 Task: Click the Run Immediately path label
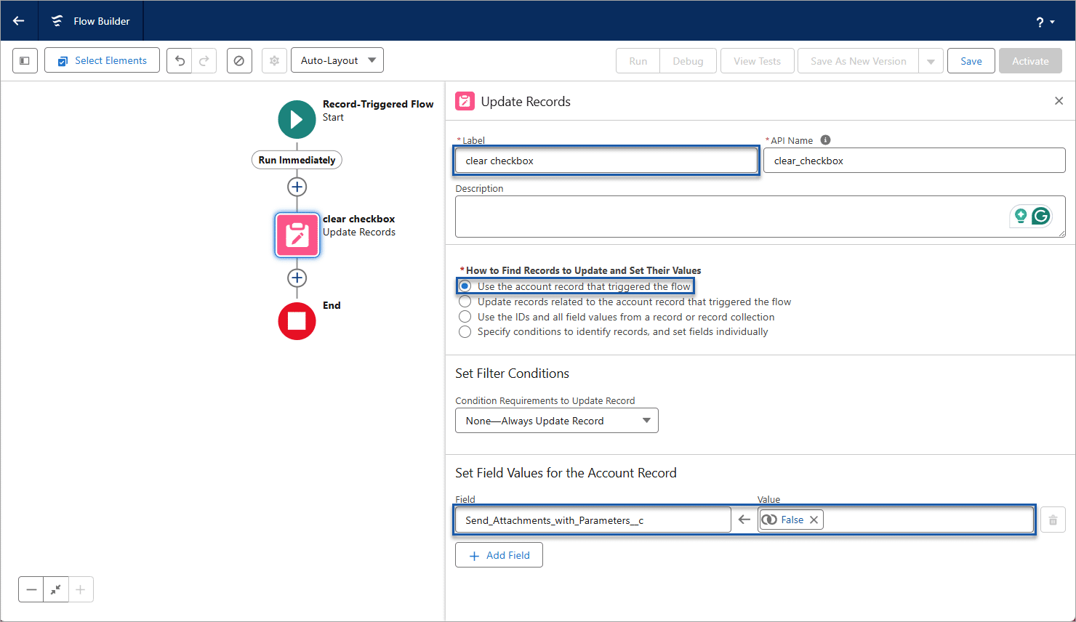coord(297,160)
